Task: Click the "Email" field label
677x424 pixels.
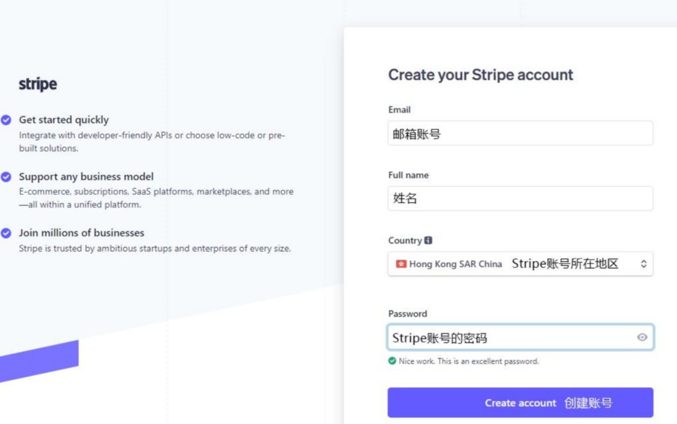Action: [x=399, y=110]
